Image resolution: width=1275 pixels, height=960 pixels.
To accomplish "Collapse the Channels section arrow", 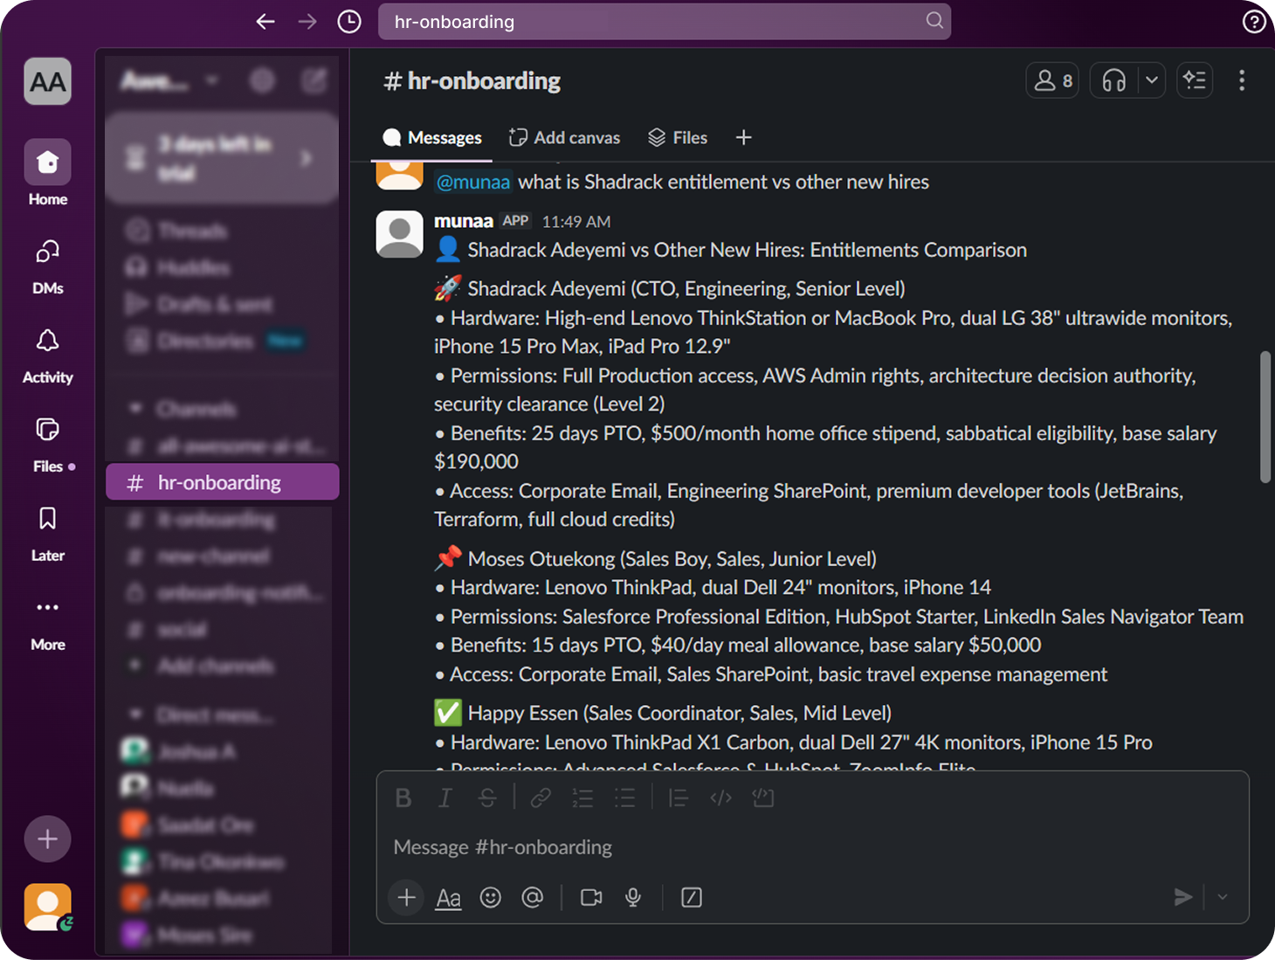I will pyautogui.click(x=135, y=408).
